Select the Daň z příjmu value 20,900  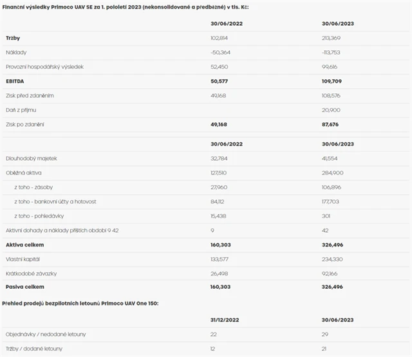coord(333,109)
